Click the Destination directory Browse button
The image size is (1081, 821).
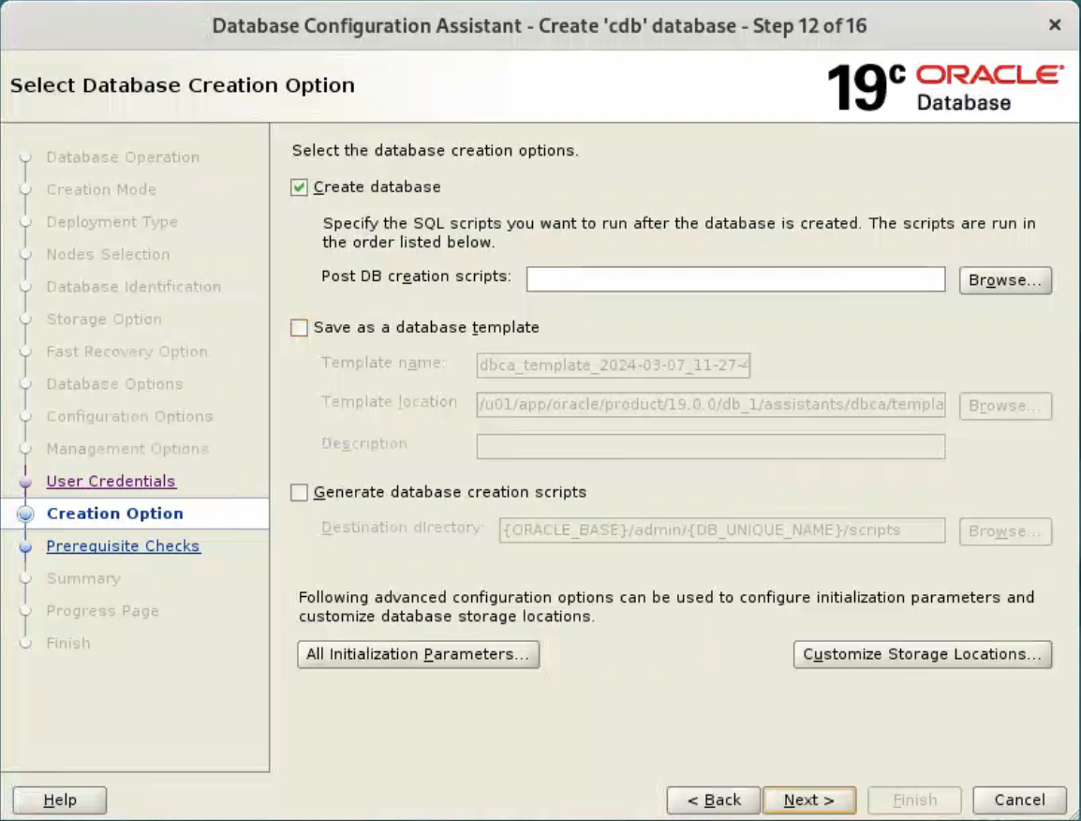pyautogui.click(x=1005, y=531)
